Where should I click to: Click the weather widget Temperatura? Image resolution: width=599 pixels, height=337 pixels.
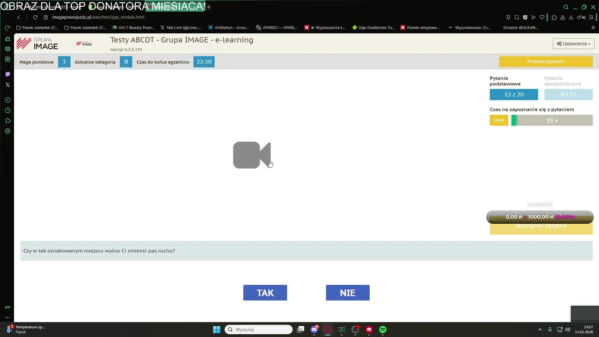coord(26,330)
